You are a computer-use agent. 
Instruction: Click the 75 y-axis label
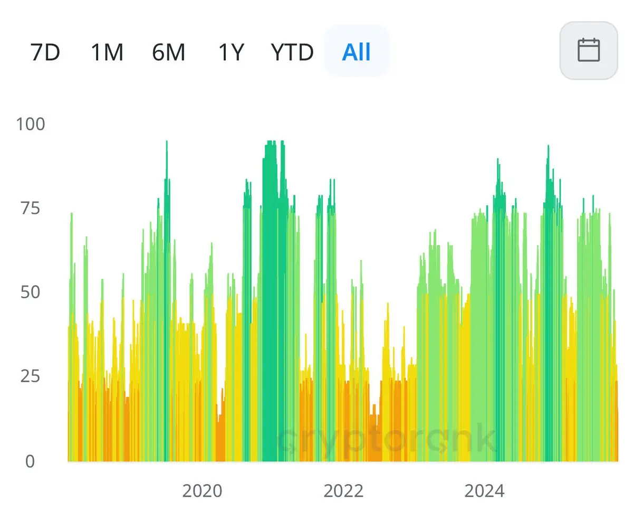tap(32, 209)
